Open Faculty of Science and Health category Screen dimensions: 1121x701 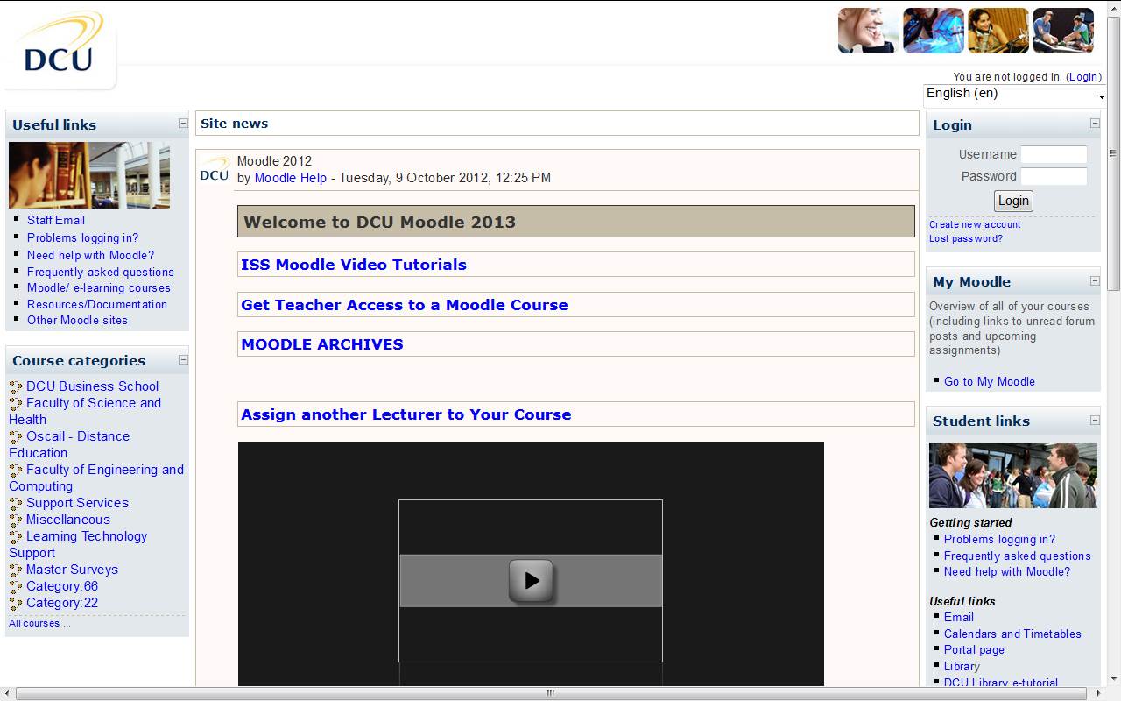pos(85,411)
